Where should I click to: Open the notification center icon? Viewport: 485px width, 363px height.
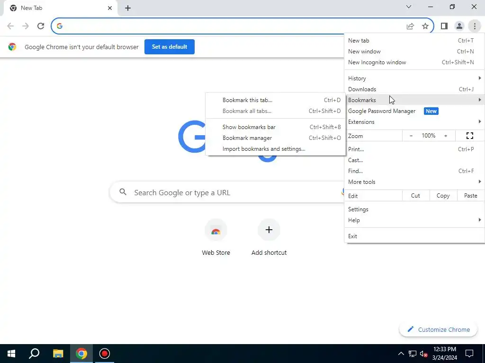click(x=469, y=354)
